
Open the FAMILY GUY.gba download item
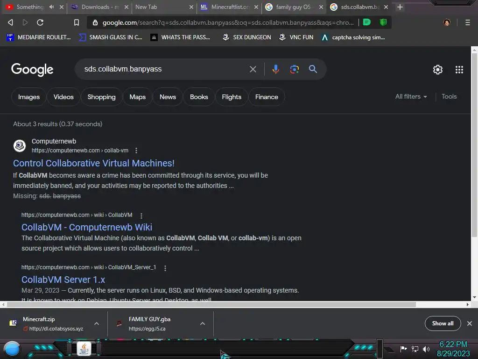pos(153,323)
